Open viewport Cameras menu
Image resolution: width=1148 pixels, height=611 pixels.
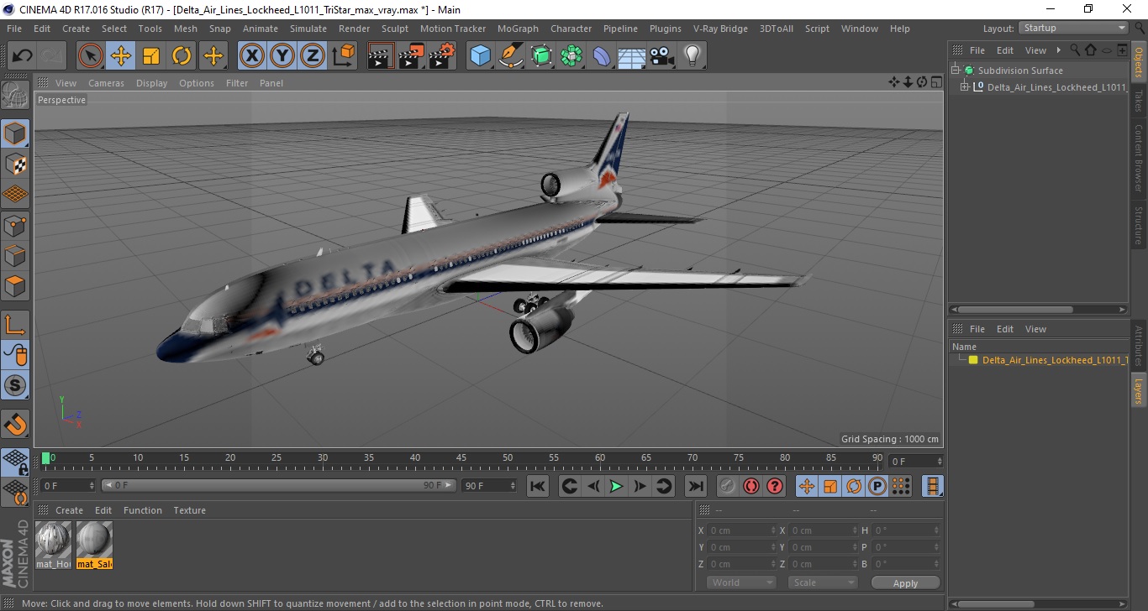point(106,83)
